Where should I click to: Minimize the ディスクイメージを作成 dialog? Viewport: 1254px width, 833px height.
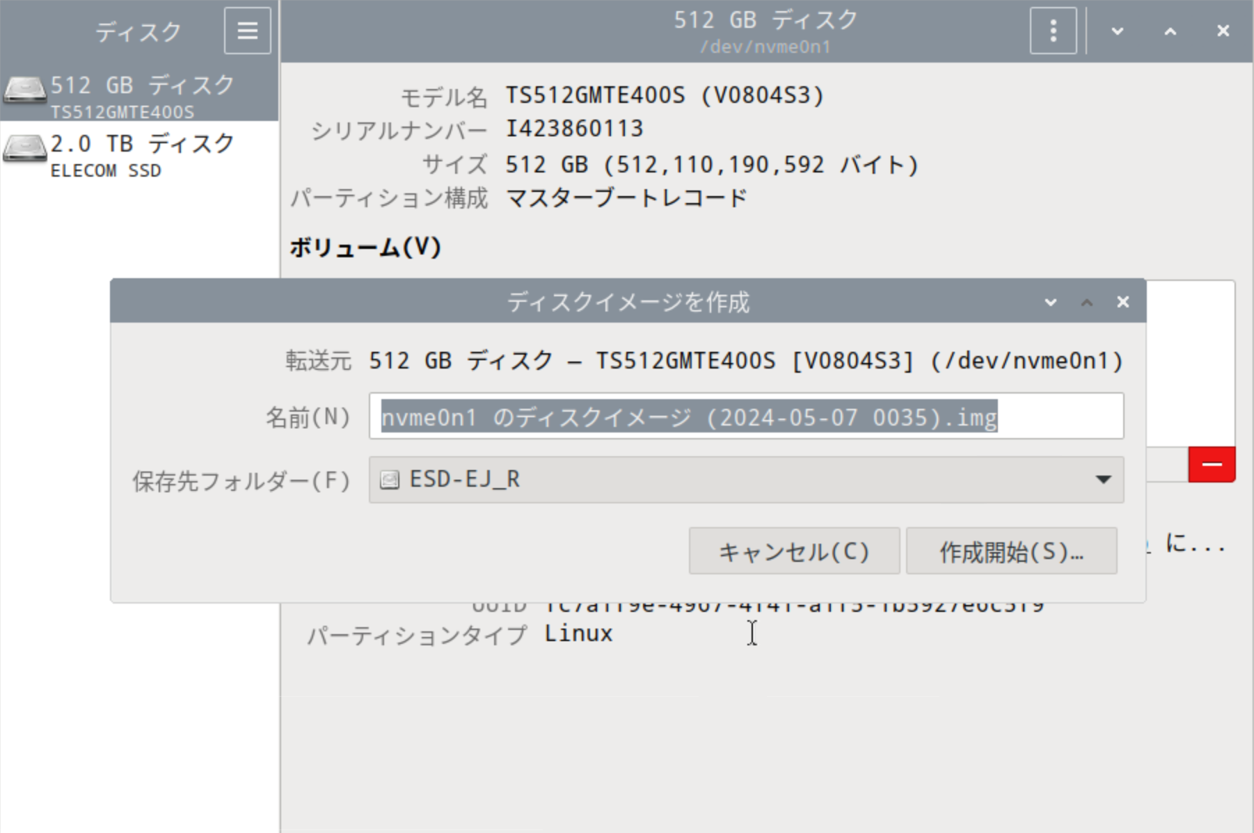tap(1051, 302)
